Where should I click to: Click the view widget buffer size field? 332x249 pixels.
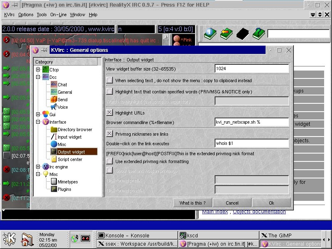coord(252,68)
